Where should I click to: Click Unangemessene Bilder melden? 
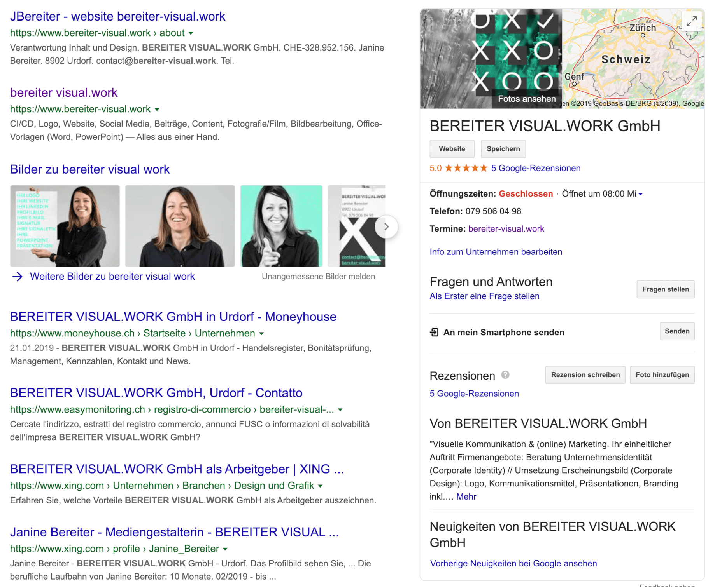(x=318, y=277)
